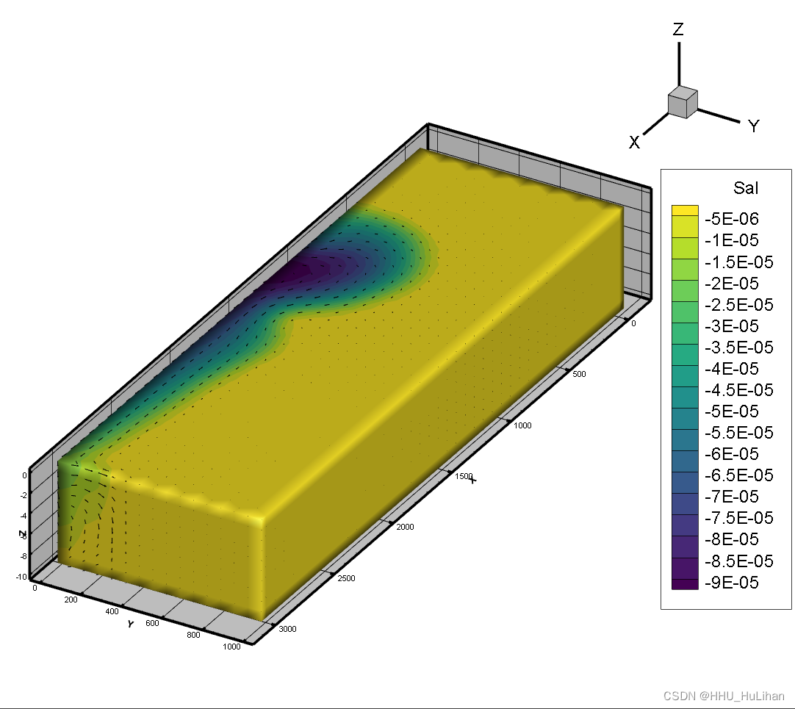This screenshot has height=709, width=795.
Task: Click Y-axis tick label 200
Action: [71, 600]
